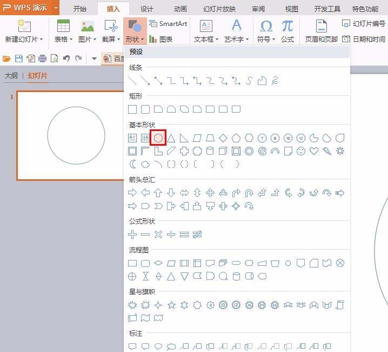Insert the five-point star shape

tap(171, 305)
